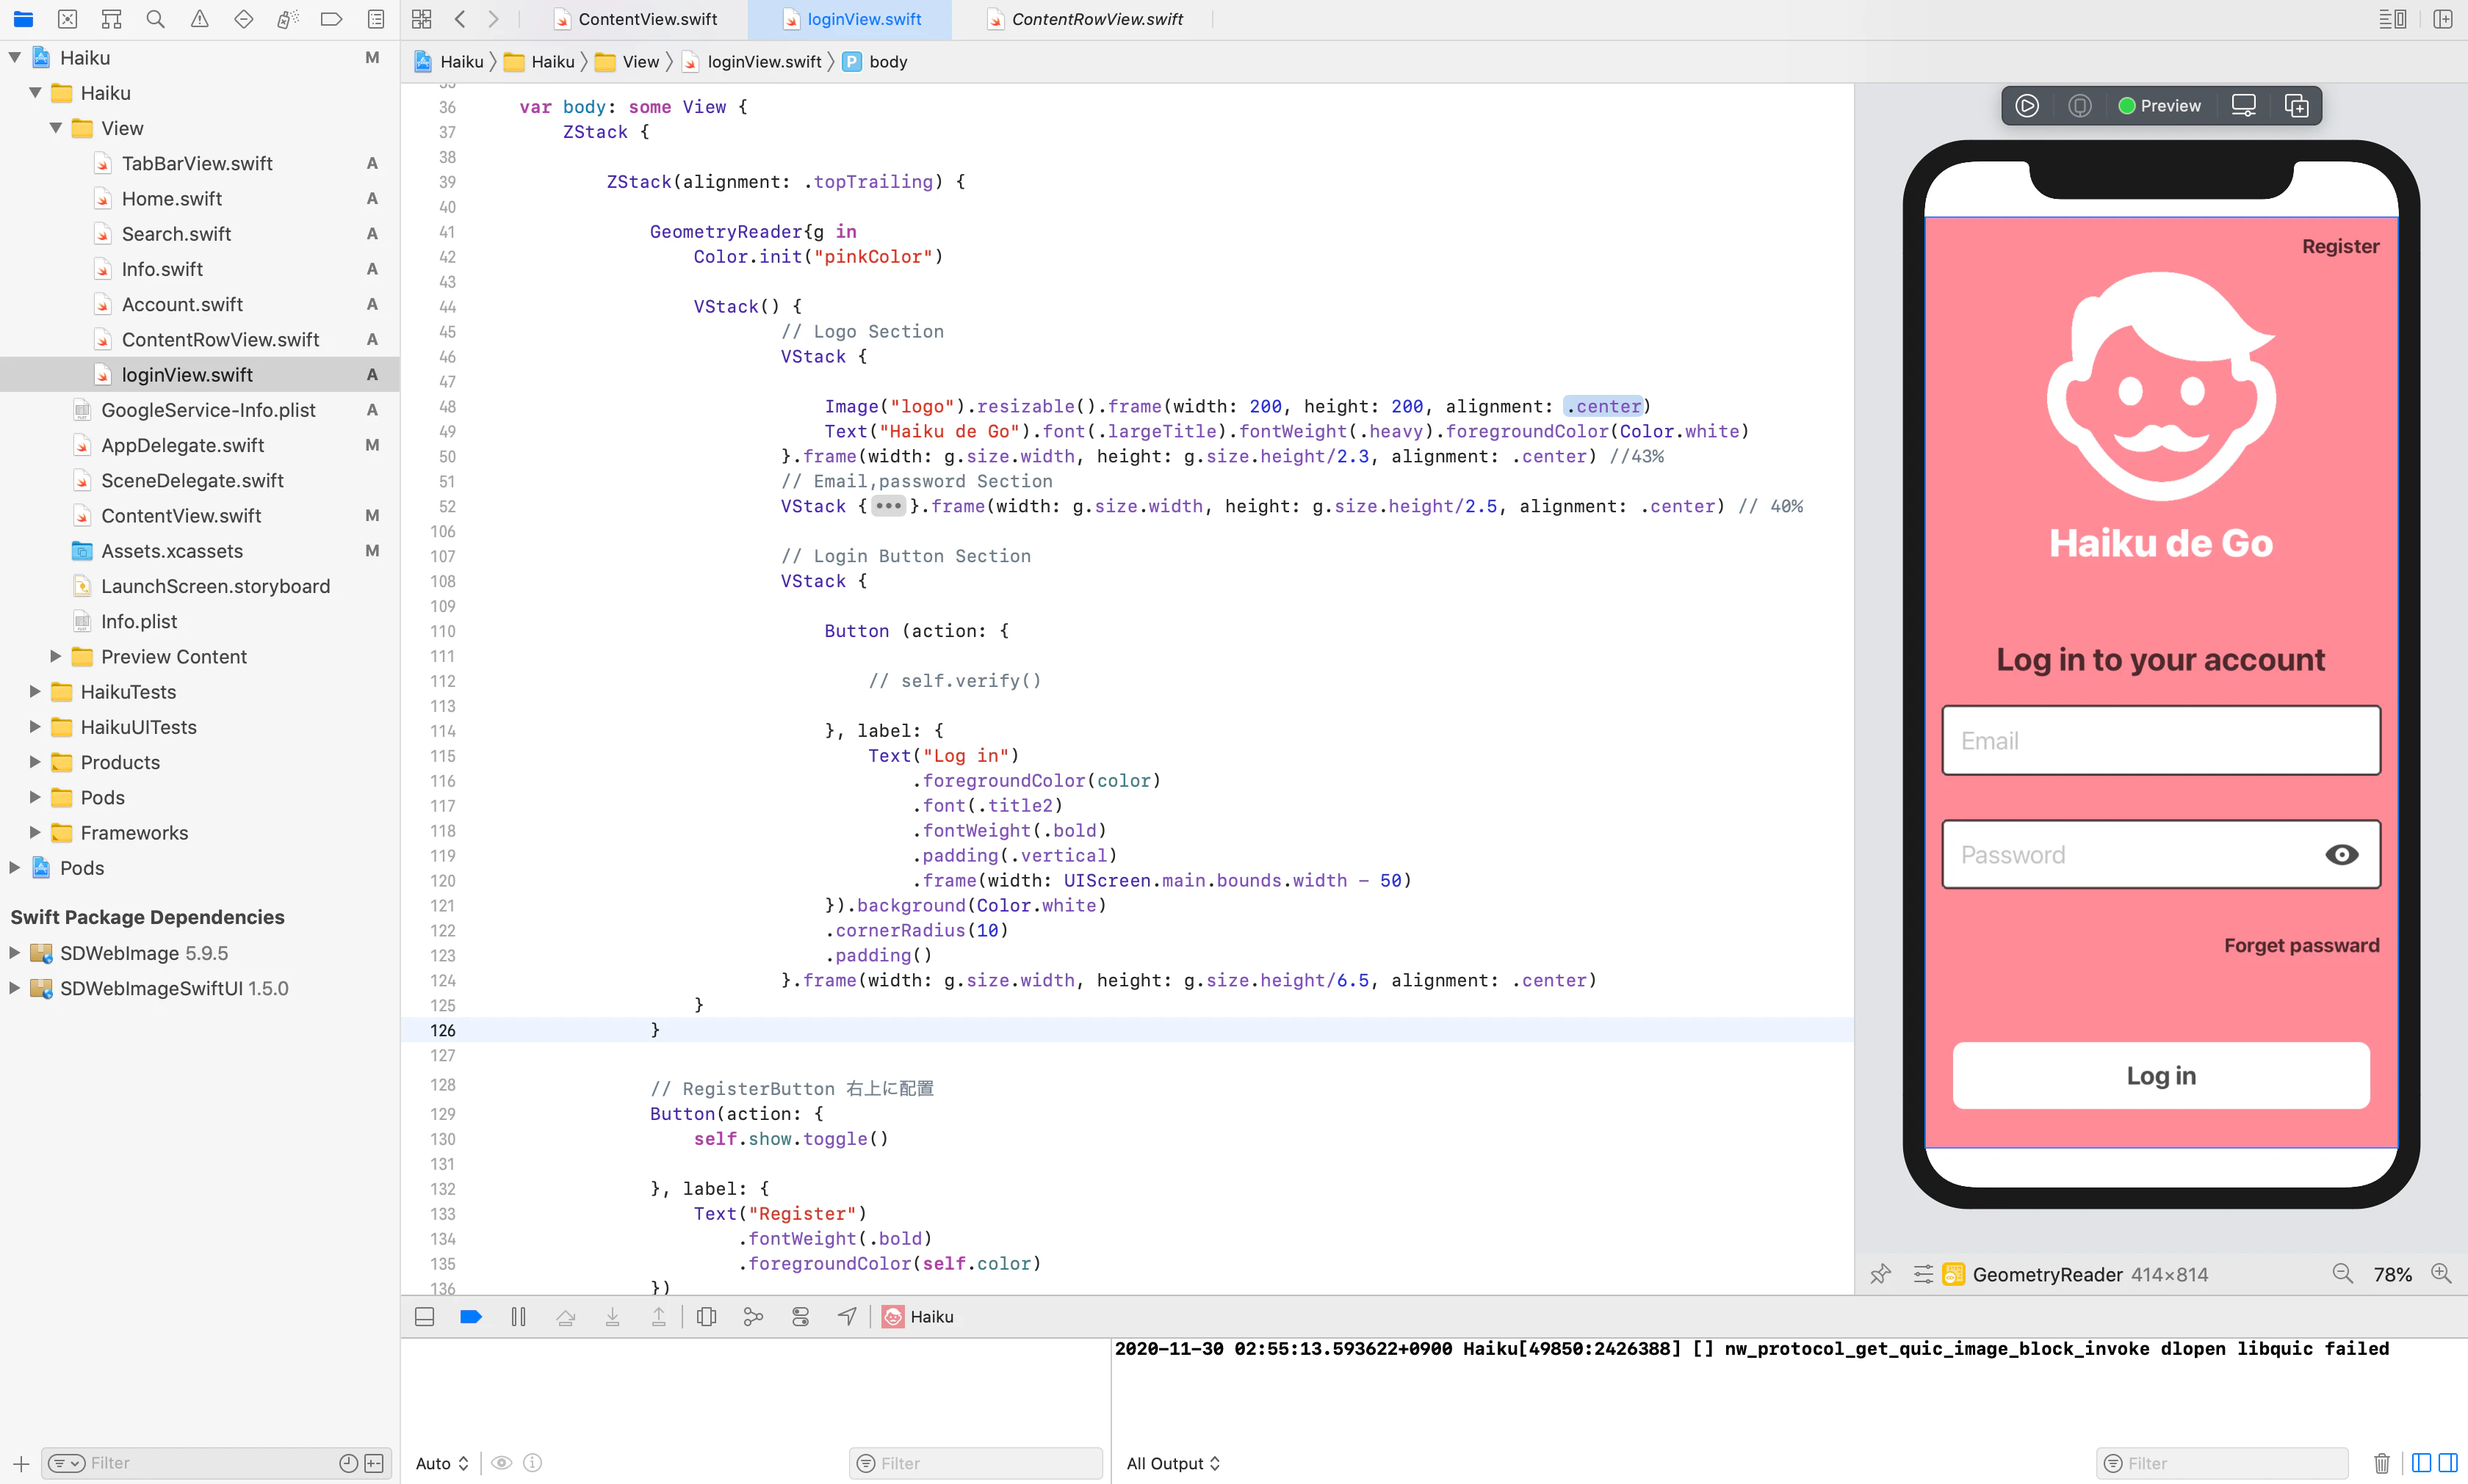
Task: Hide the debug area toggle
Action: click(425, 1317)
